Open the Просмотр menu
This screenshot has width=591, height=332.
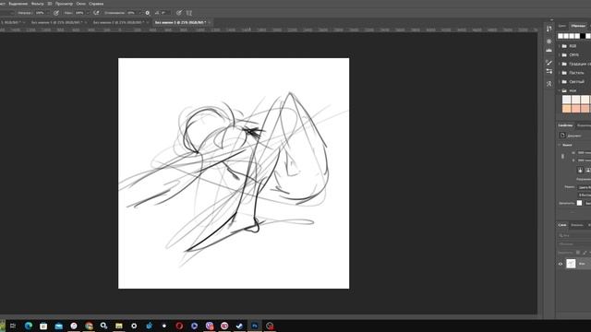(64, 4)
